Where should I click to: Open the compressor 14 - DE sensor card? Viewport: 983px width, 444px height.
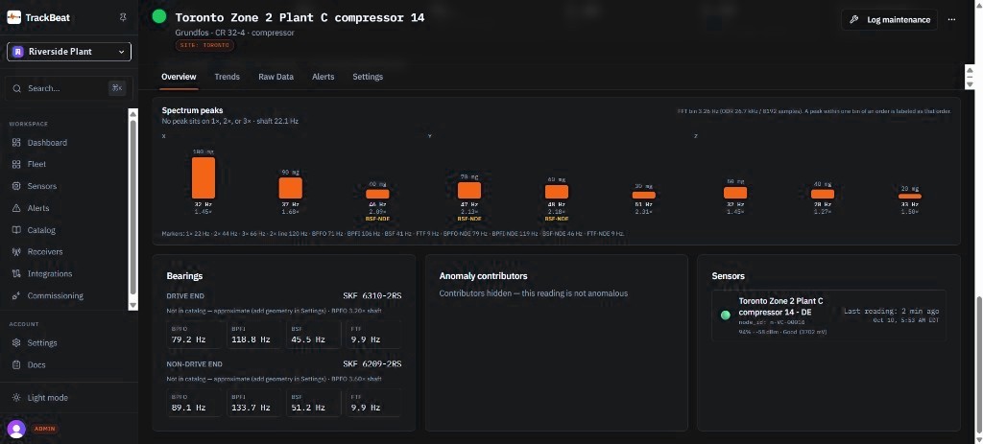(828, 315)
